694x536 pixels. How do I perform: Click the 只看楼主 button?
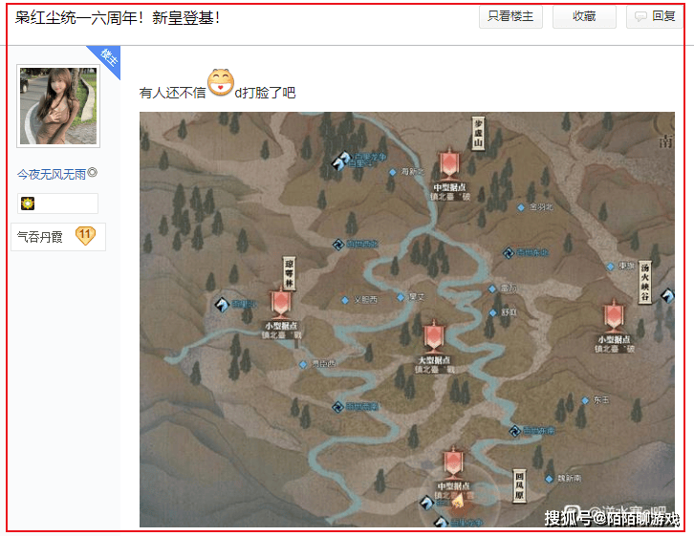tap(510, 17)
